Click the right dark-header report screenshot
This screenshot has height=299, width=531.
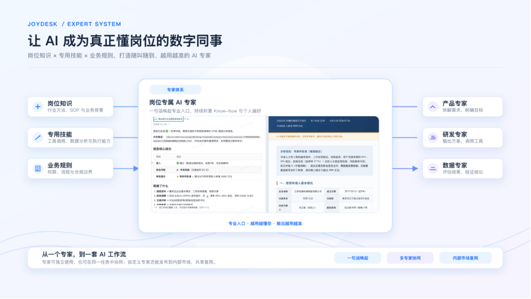324,164
